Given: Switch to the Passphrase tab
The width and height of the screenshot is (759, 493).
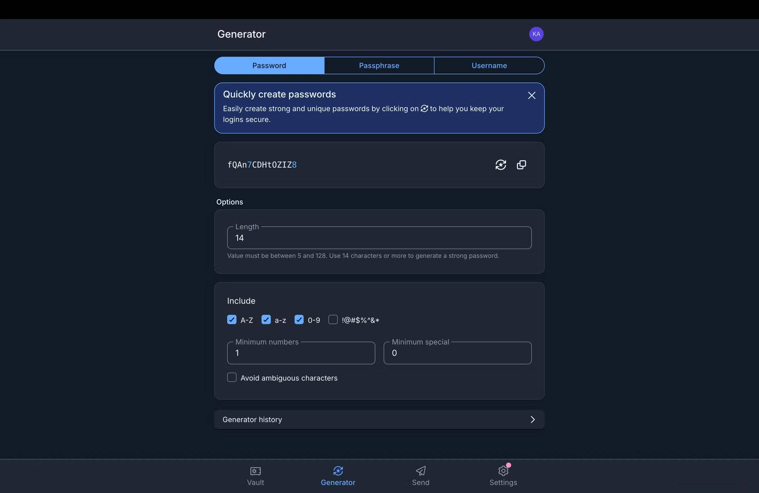Looking at the screenshot, I should (x=379, y=65).
